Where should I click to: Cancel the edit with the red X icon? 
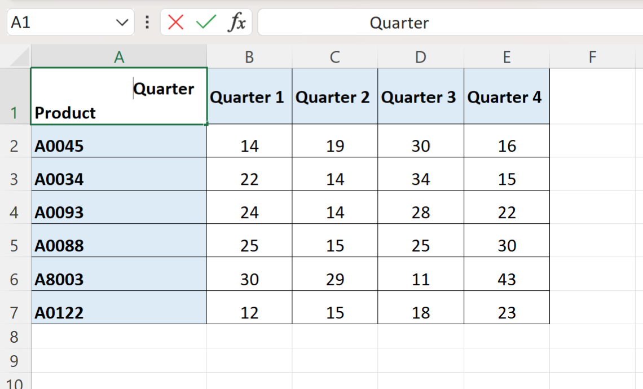(x=175, y=22)
